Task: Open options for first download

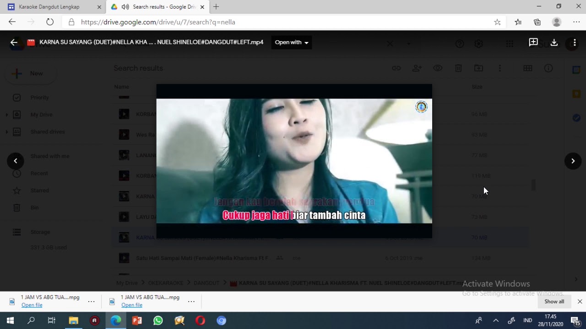Action: tap(91, 302)
